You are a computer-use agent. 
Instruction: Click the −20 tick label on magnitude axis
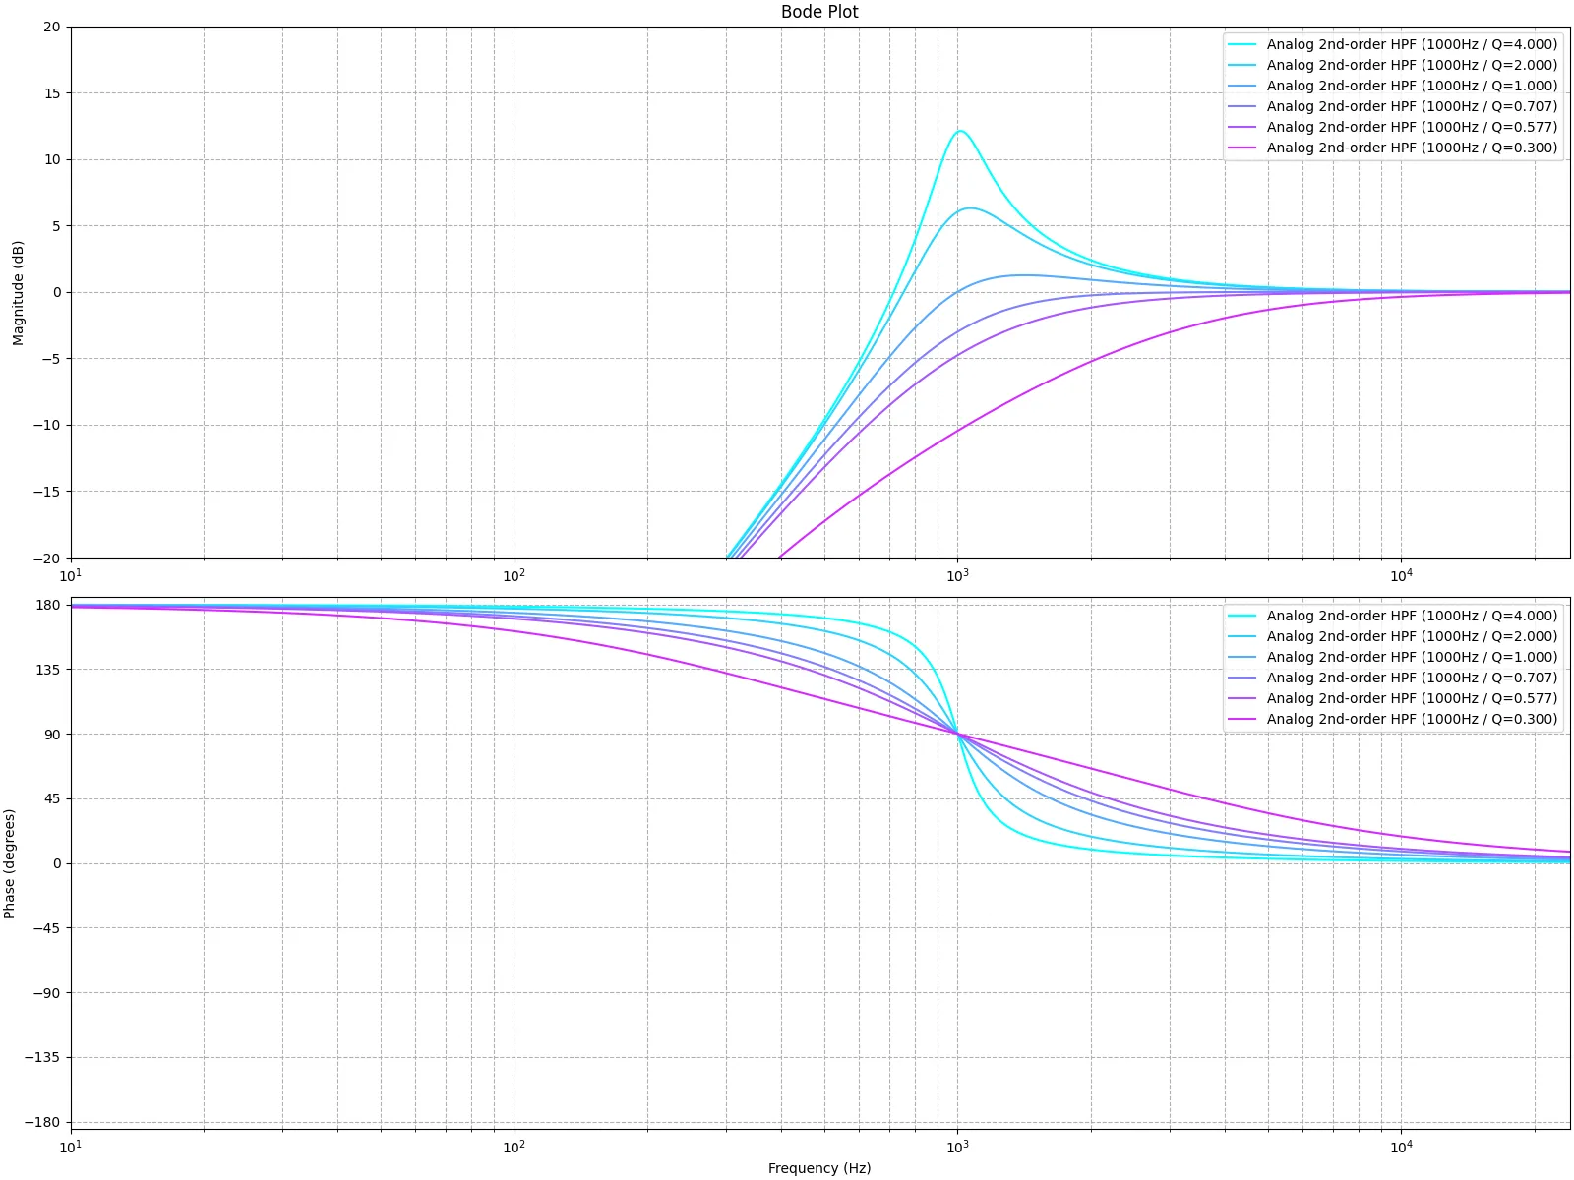[46, 558]
